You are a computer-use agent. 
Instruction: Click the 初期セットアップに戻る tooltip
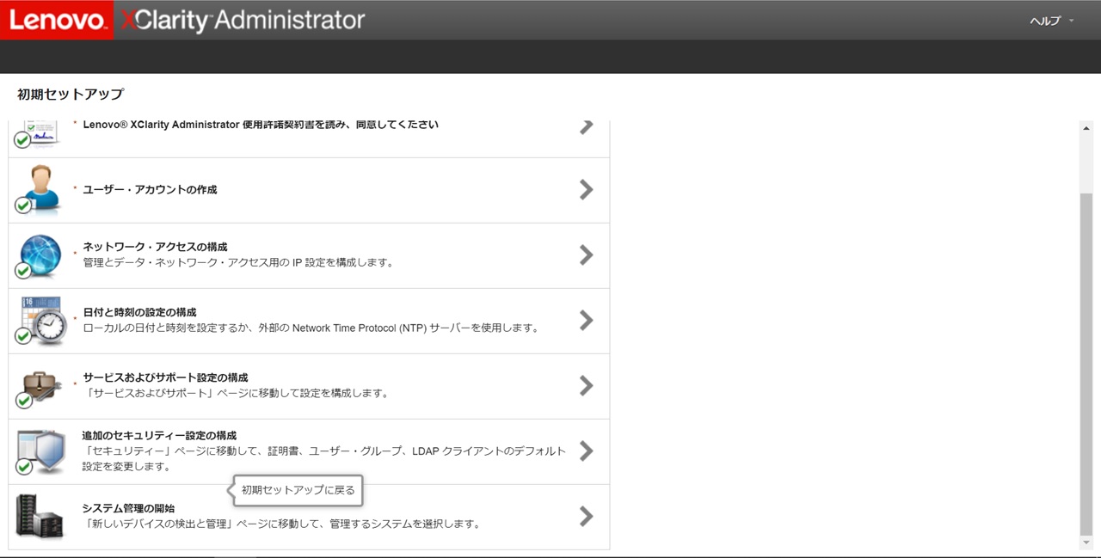pos(298,491)
